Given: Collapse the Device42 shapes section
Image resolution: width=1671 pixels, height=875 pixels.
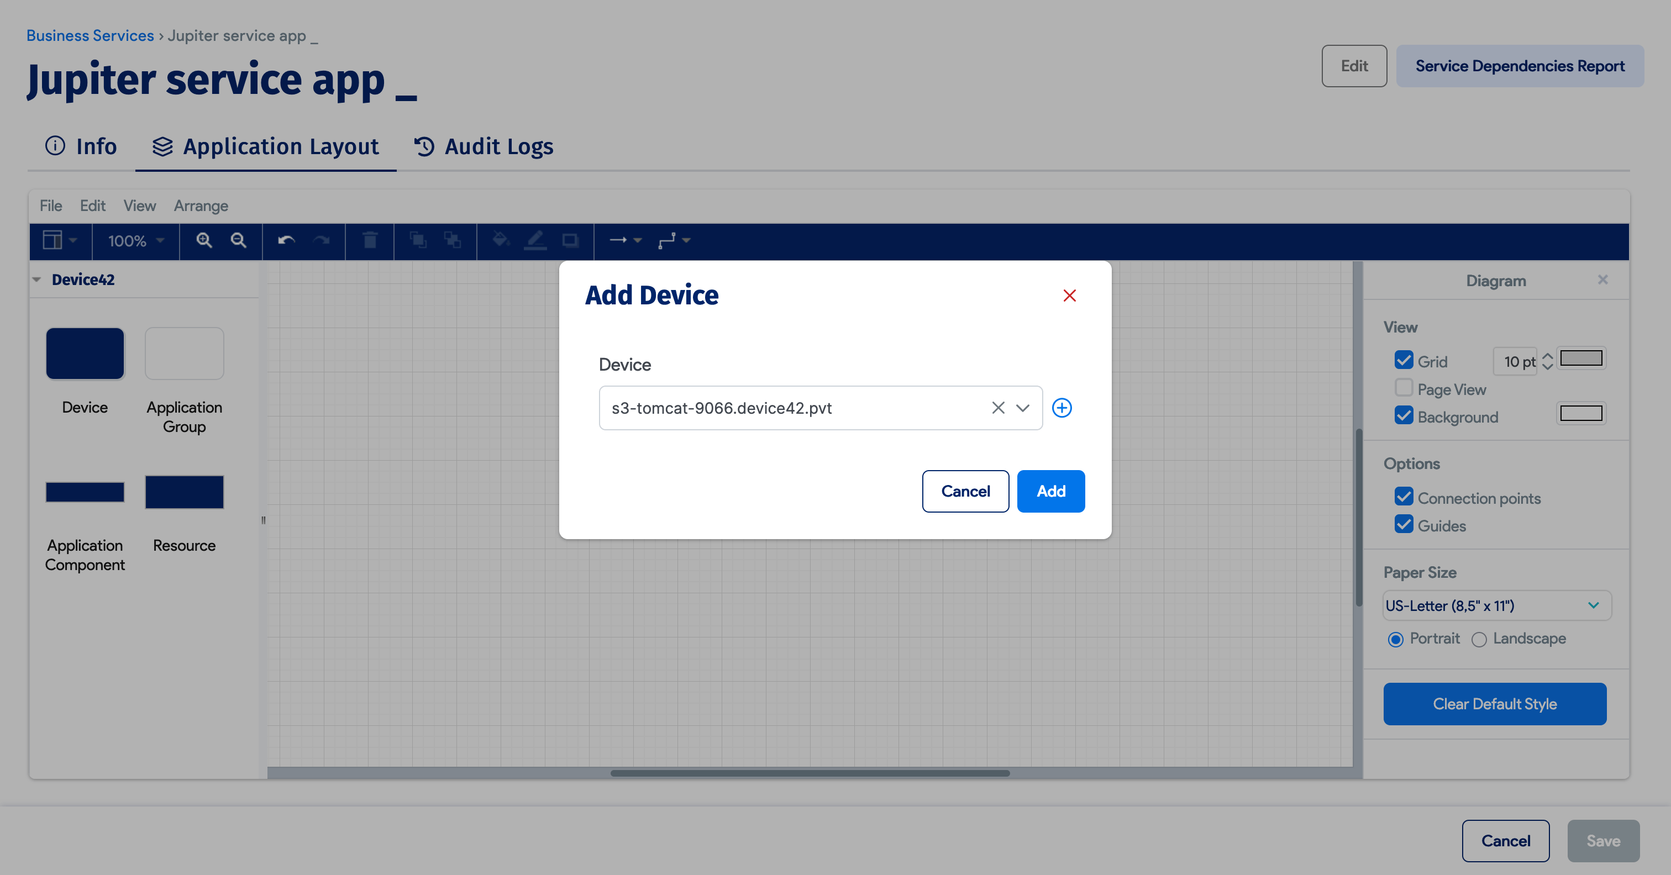Looking at the screenshot, I should pyautogui.click(x=36, y=280).
